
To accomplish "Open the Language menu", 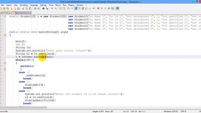I will (x=34, y=5).
